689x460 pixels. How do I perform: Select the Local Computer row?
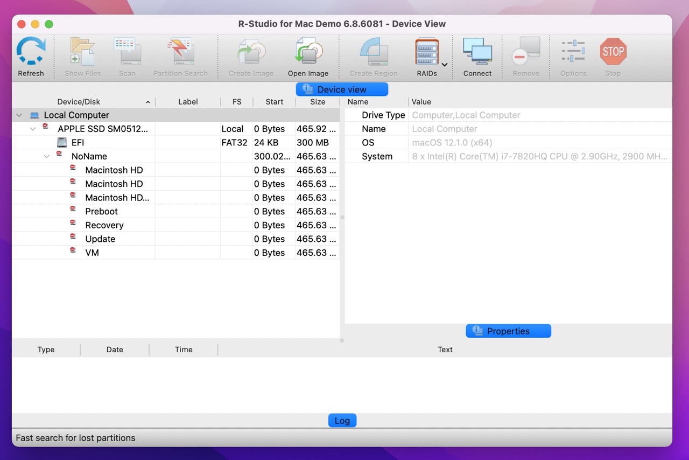[x=176, y=115]
